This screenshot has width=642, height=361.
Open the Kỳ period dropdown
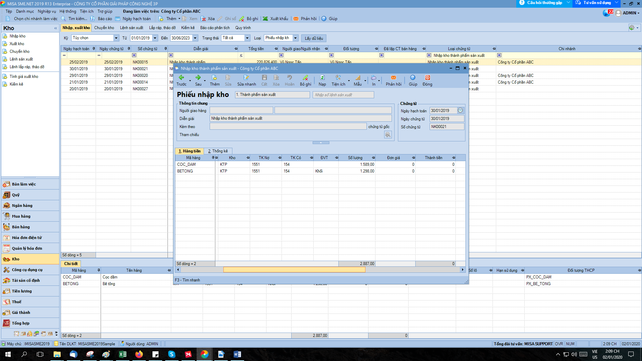116,38
